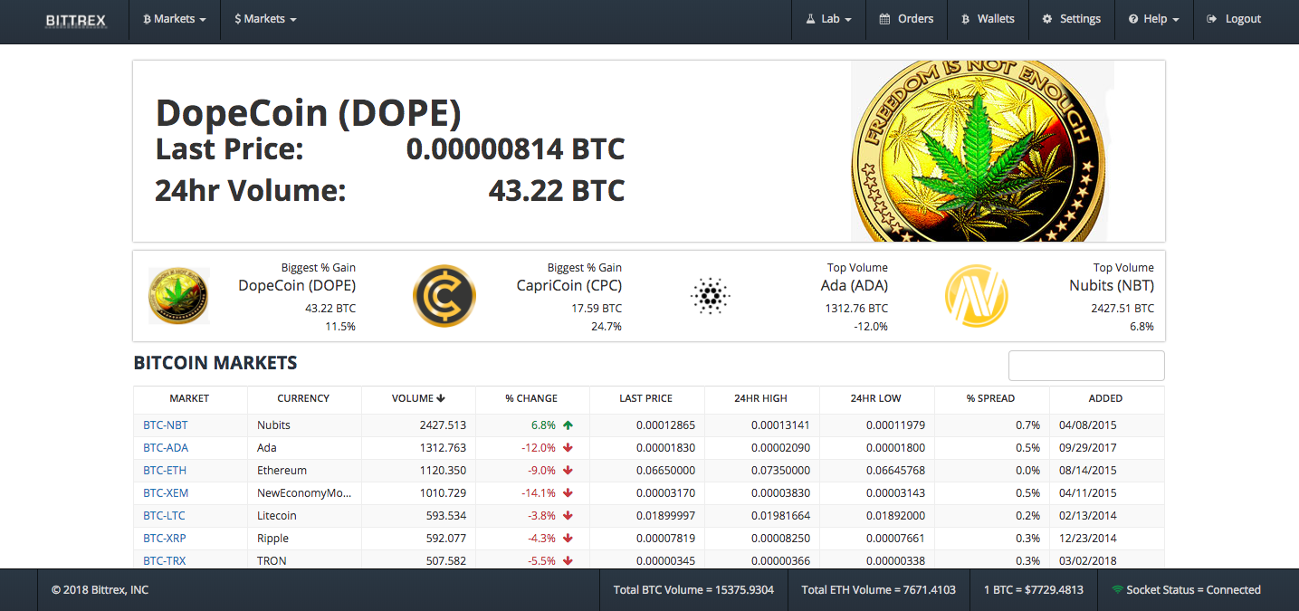The image size is (1299, 611).
Task: Click the large DopeCoin banner coin image
Action: 982,151
